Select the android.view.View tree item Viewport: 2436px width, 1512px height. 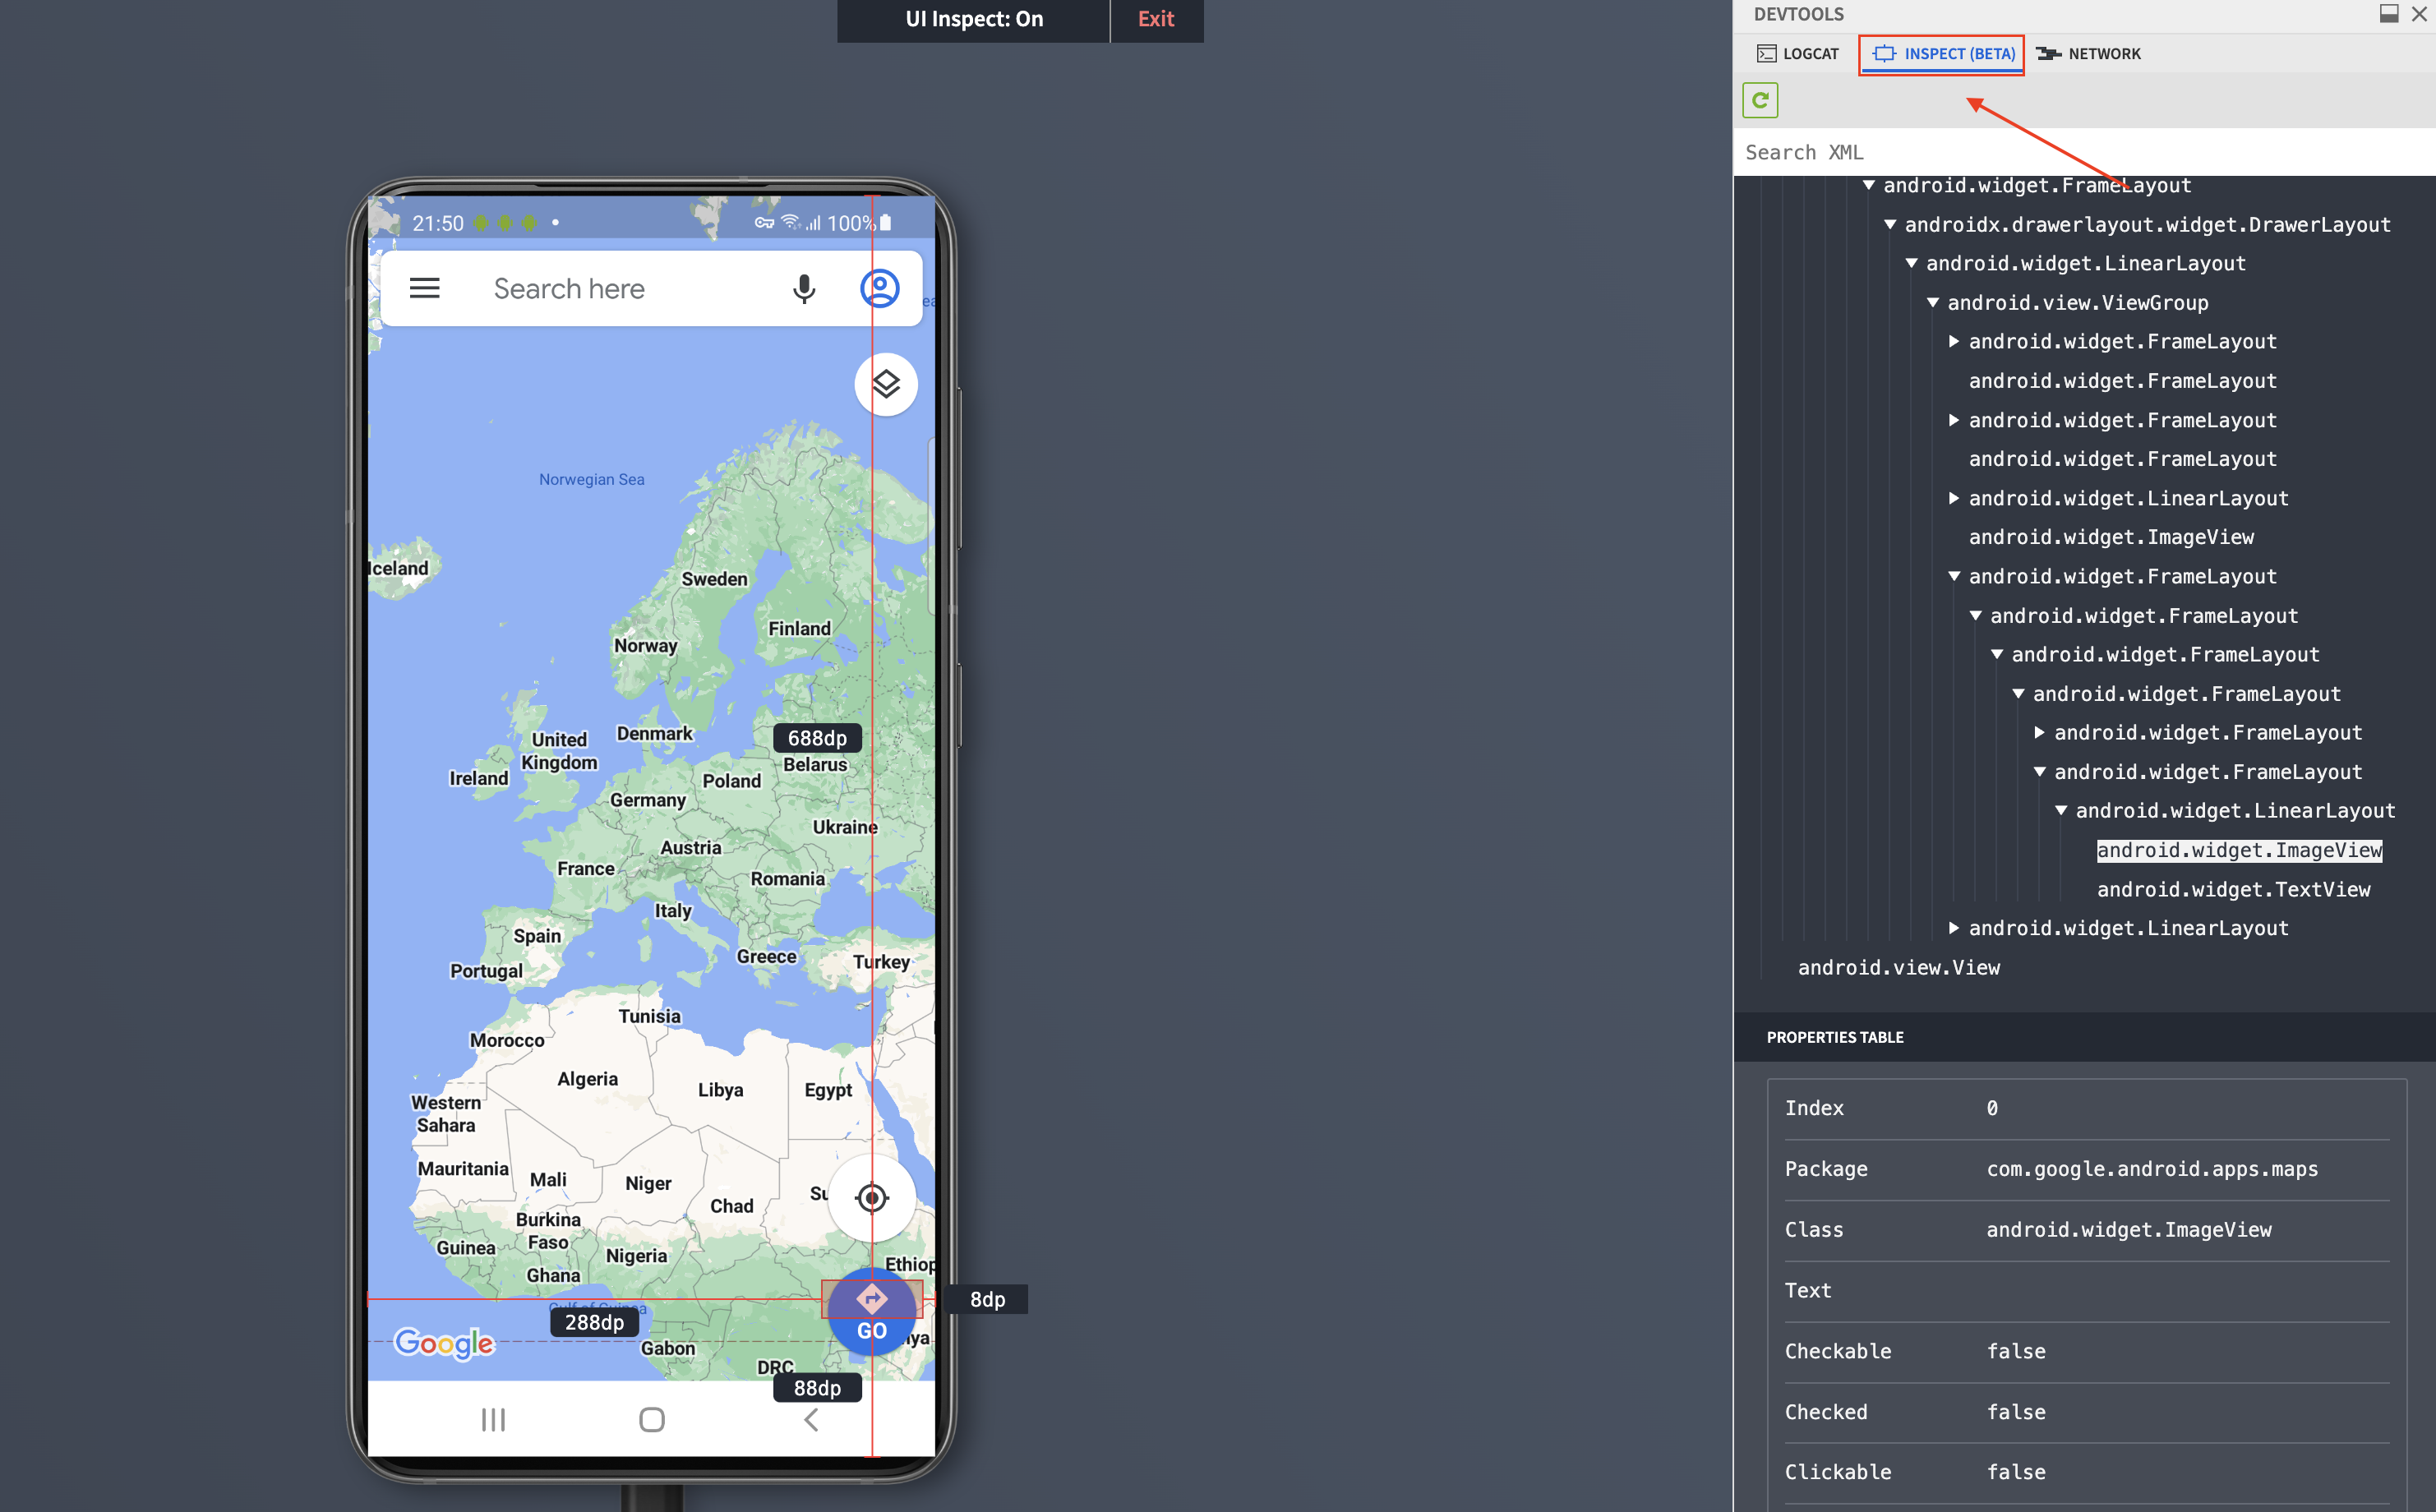click(x=1898, y=967)
